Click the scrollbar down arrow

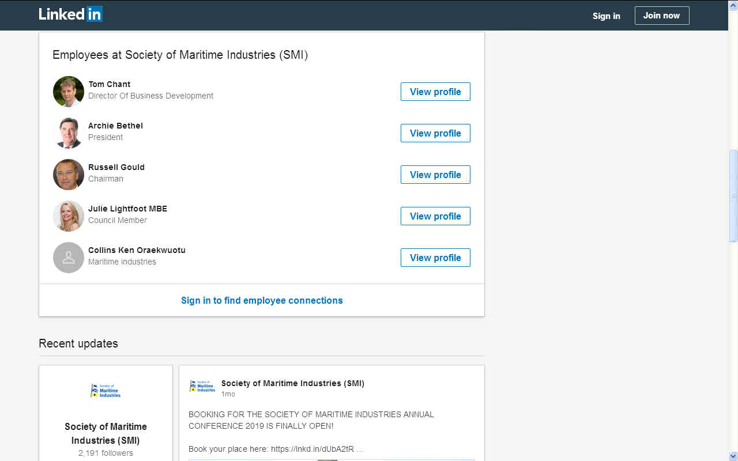pos(733,456)
